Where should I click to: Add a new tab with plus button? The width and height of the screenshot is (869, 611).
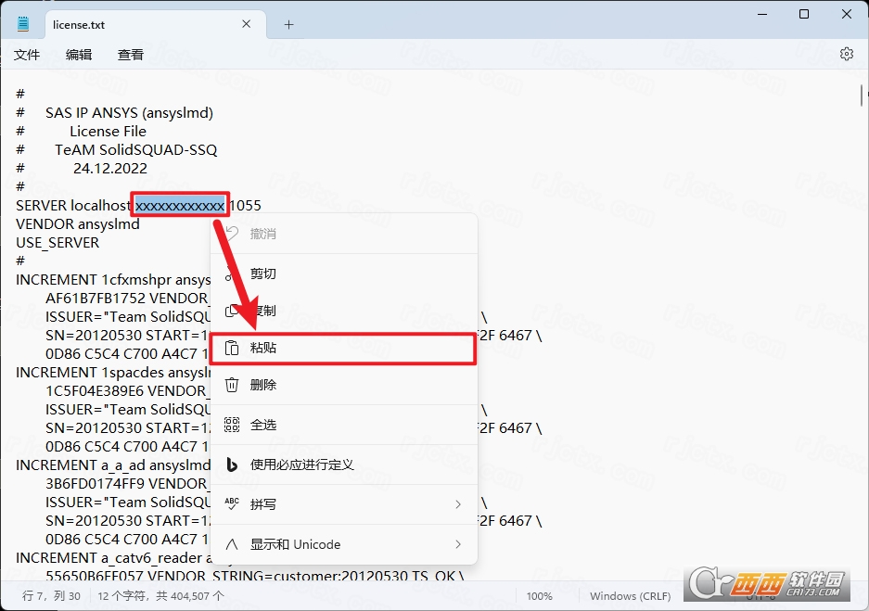tap(288, 24)
